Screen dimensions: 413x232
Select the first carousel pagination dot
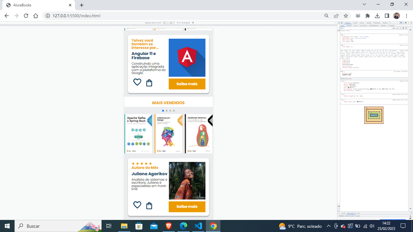[163, 111]
